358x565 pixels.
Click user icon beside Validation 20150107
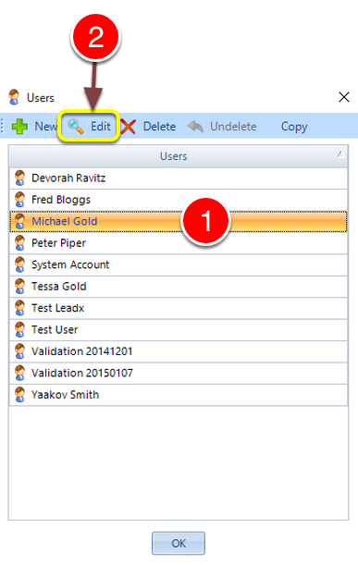[20, 373]
